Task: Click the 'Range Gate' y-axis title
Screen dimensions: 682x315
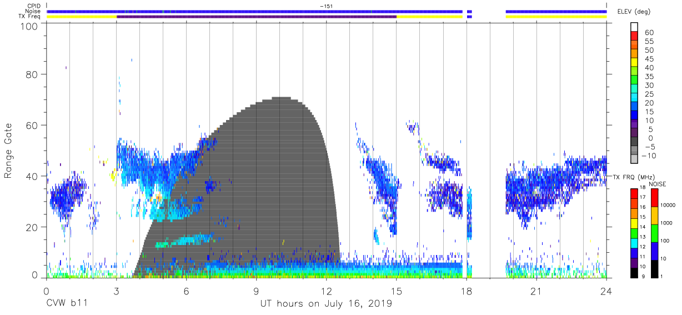Action: (8, 151)
